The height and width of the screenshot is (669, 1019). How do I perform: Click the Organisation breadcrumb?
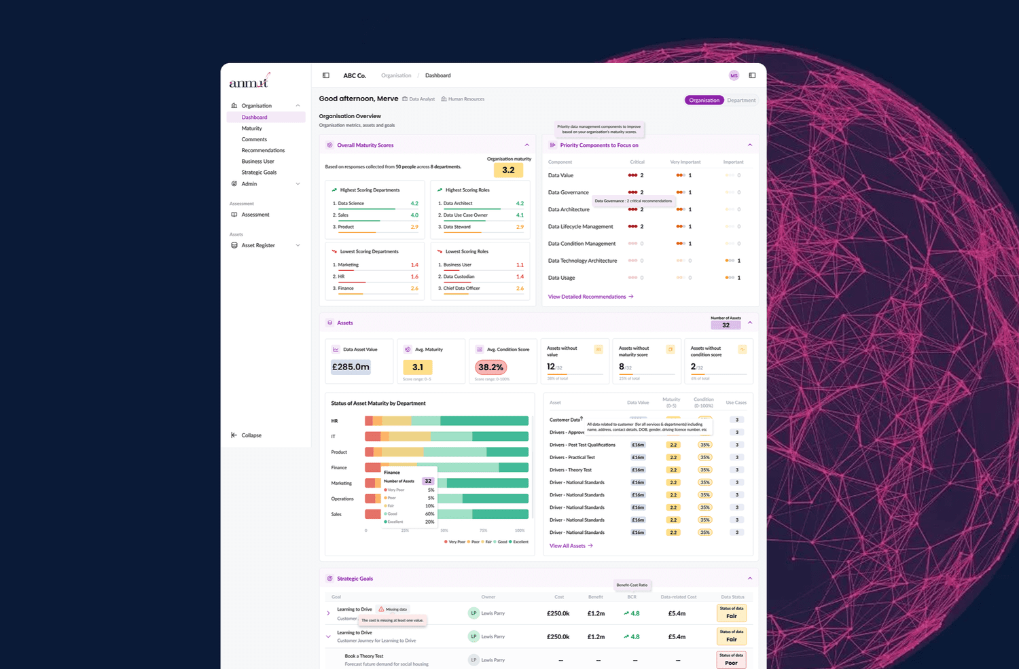click(x=396, y=75)
